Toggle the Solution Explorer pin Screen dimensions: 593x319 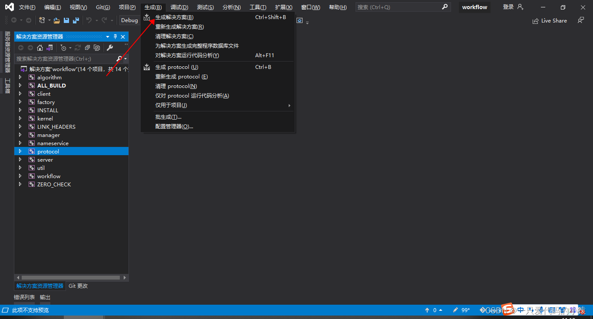(115, 36)
